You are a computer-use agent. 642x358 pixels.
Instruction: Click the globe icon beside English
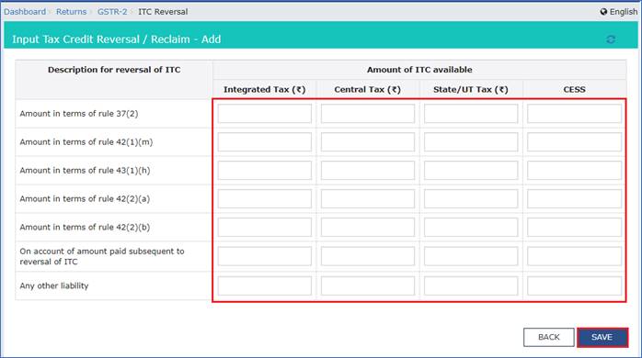pyautogui.click(x=603, y=12)
